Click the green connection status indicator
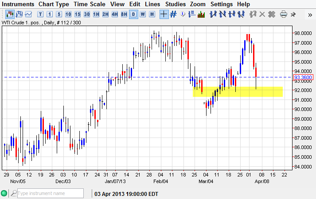The height and width of the screenshot is (199, 316). pos(4,193)
